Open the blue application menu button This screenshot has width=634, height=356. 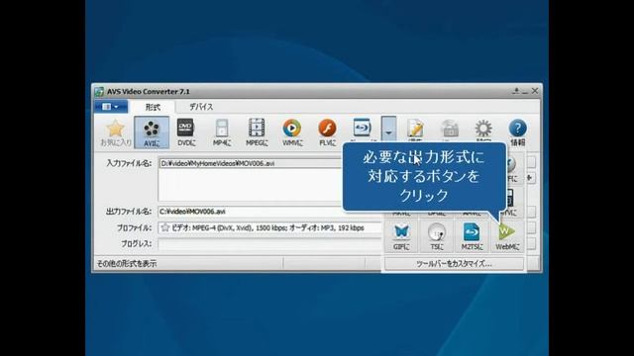(111, 107)
